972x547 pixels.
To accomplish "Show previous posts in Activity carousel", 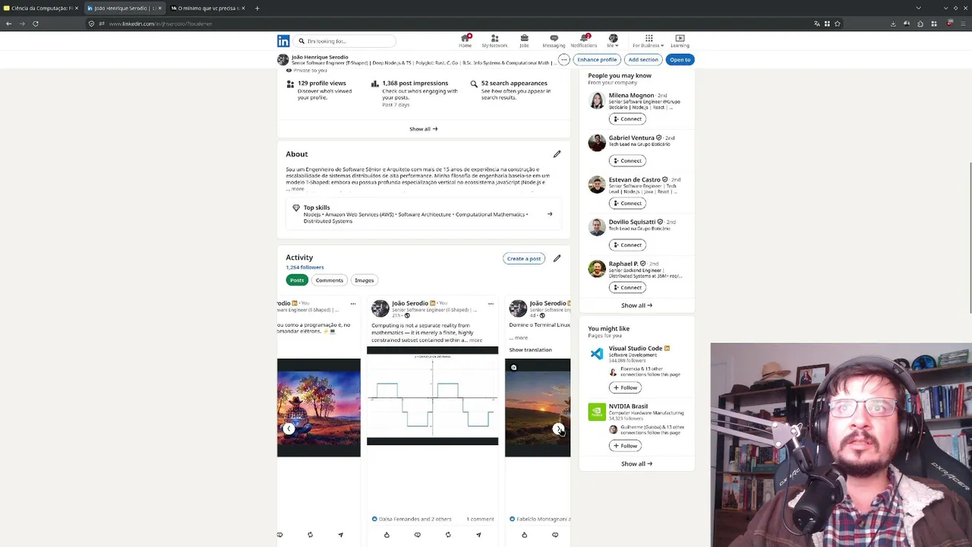I will click(289, 429).
